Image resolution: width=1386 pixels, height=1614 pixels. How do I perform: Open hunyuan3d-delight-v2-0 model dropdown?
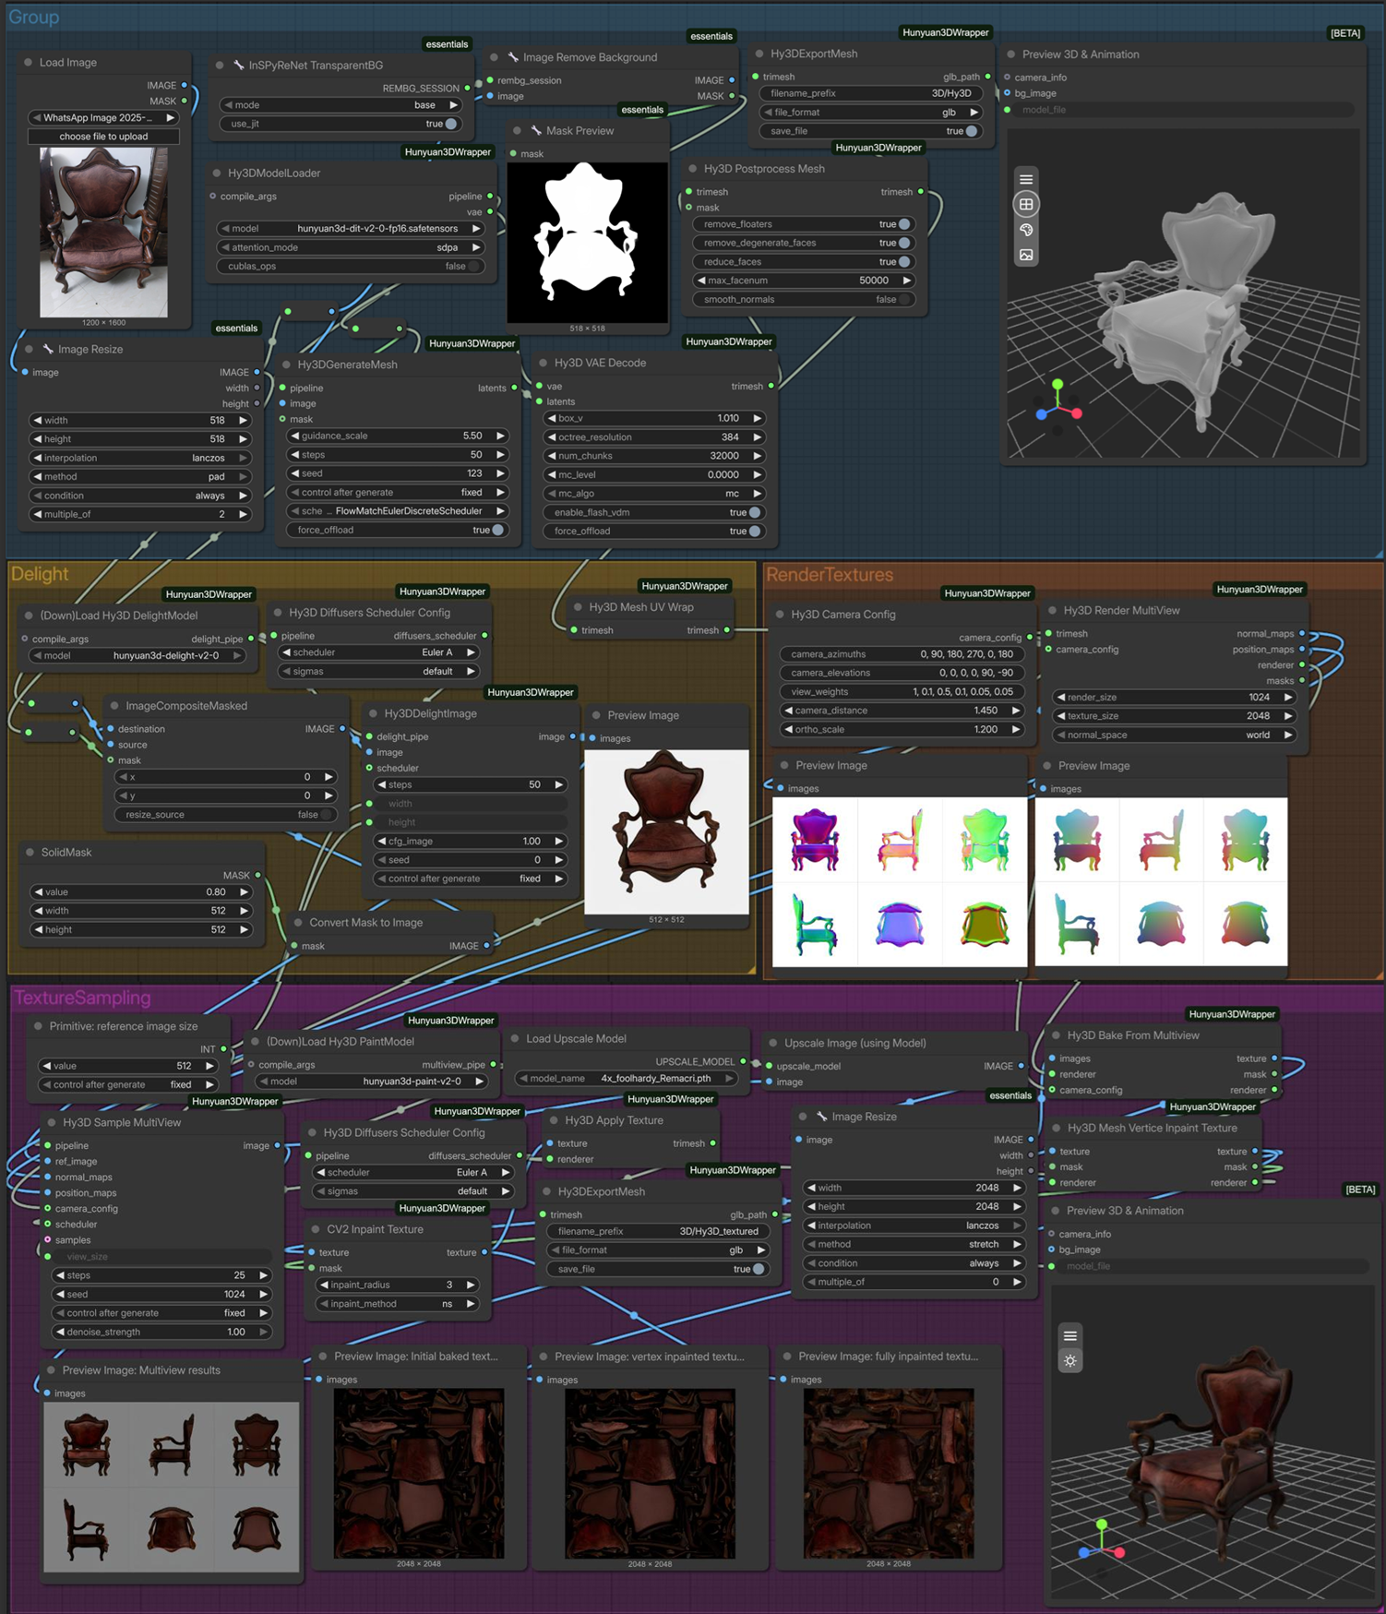[x=138, y=656]
